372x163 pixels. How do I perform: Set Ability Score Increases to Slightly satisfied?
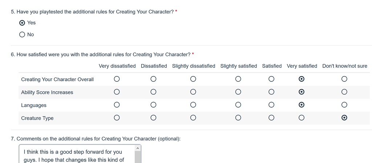[238, 92]
